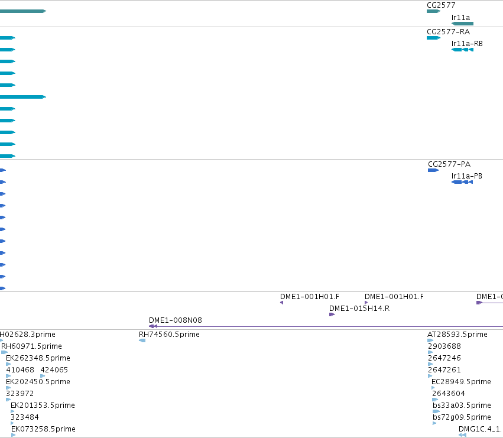This screenshot has height=438, width=503.
Task: Select the 2647246 feature
Action: 430,364
